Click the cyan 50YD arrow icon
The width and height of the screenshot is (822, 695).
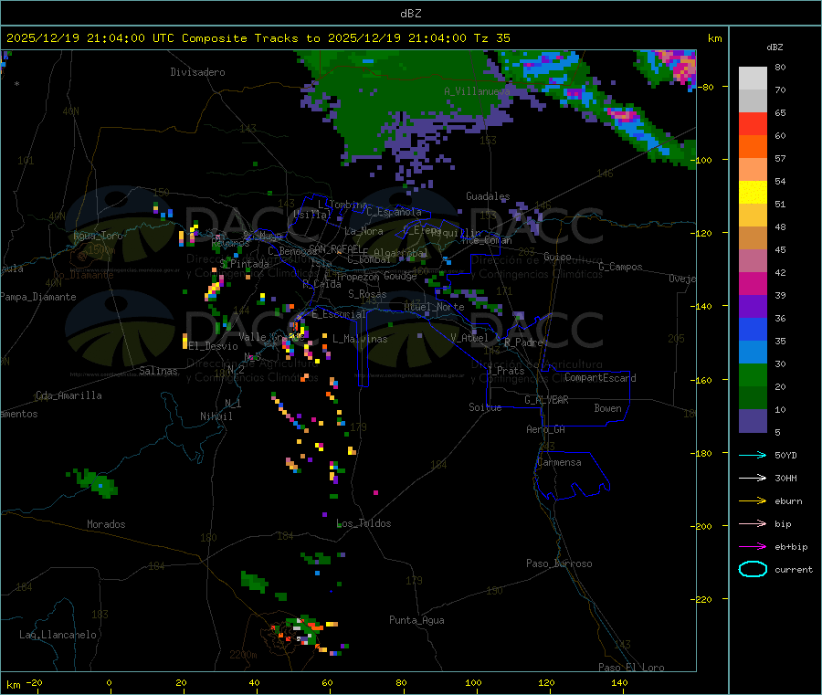coord(753,455)
